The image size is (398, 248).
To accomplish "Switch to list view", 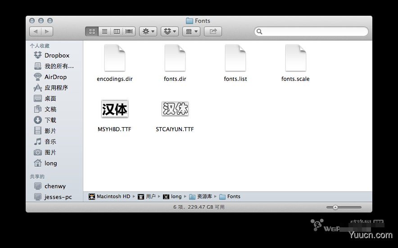I will (104, 31).
